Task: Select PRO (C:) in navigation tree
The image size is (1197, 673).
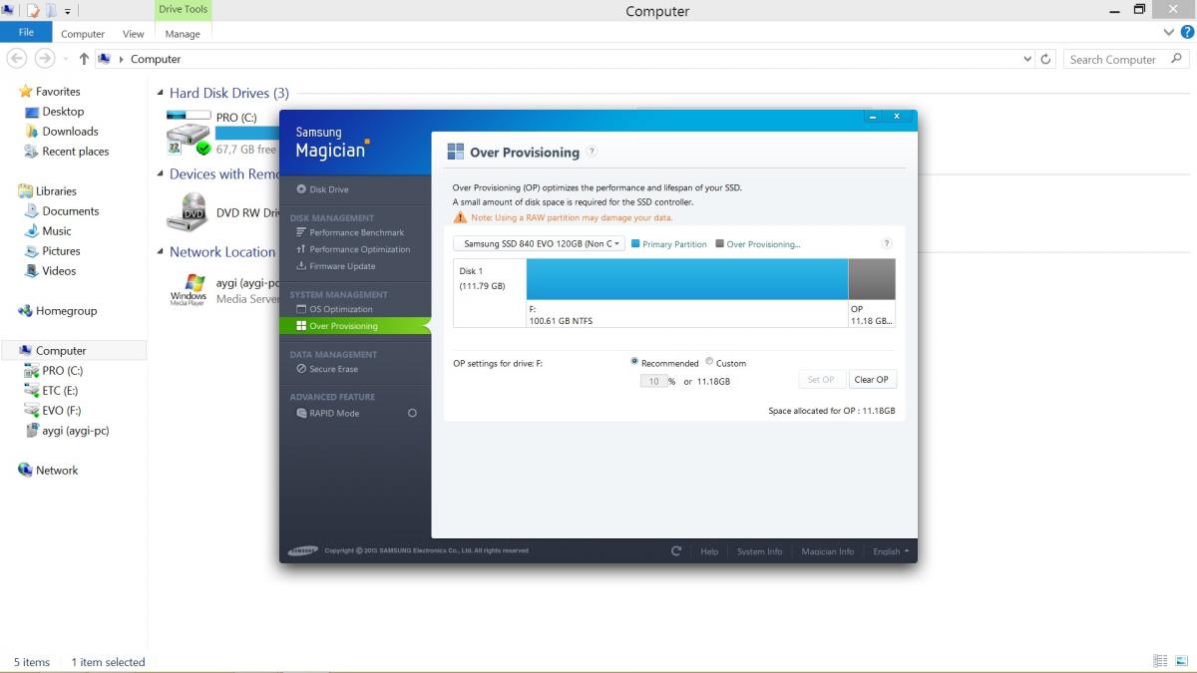Action: point(53,371)
